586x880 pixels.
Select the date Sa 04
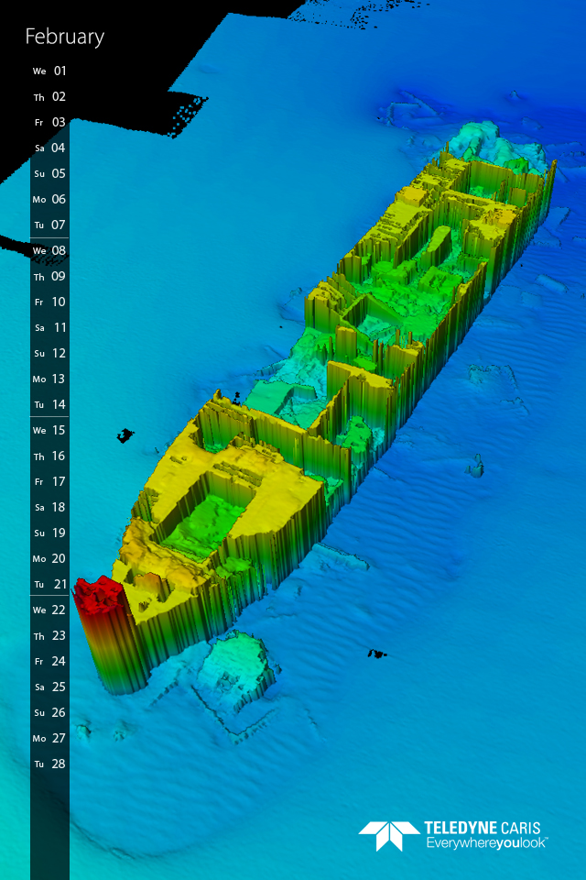tap(49, 148)
